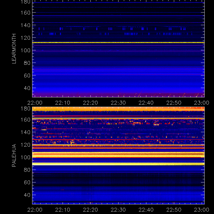Click the 80 tick label on Learmonth axis
214x214 pixels.
coord(27,63)
